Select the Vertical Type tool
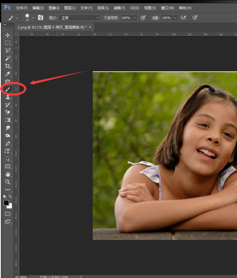 point(8,151)
